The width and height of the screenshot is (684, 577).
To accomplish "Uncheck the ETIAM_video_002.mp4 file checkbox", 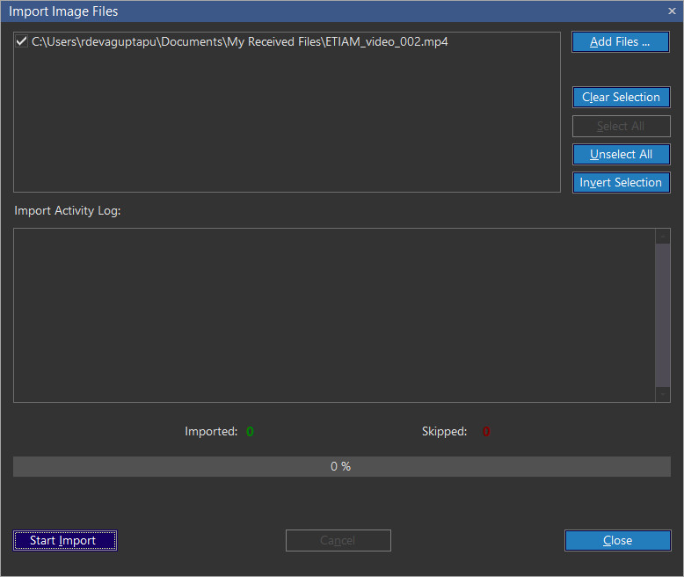I will pyautogui.click(x=22, y=41).
